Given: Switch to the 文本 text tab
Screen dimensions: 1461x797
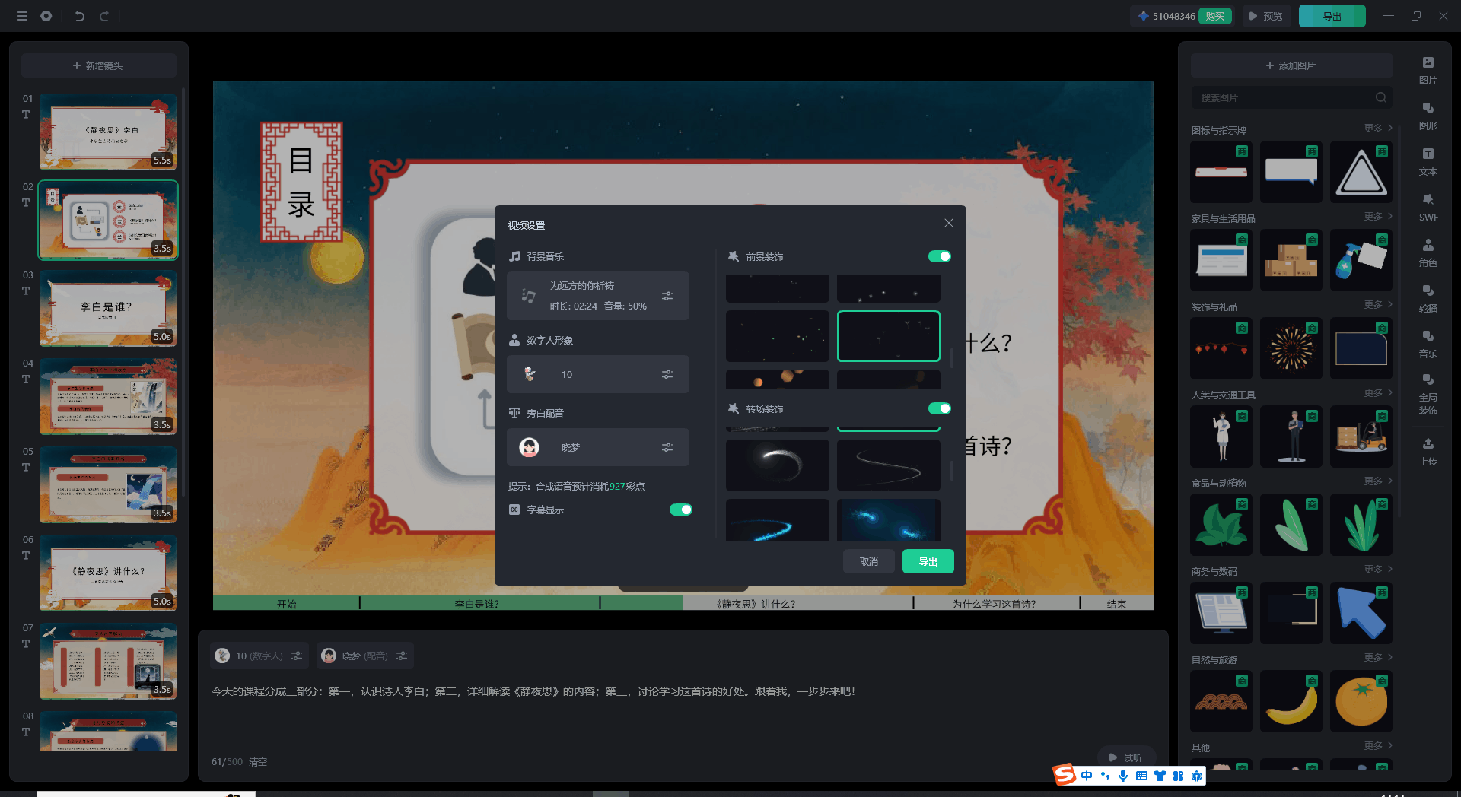Looking at the screenshot, I should point(1428,161).
